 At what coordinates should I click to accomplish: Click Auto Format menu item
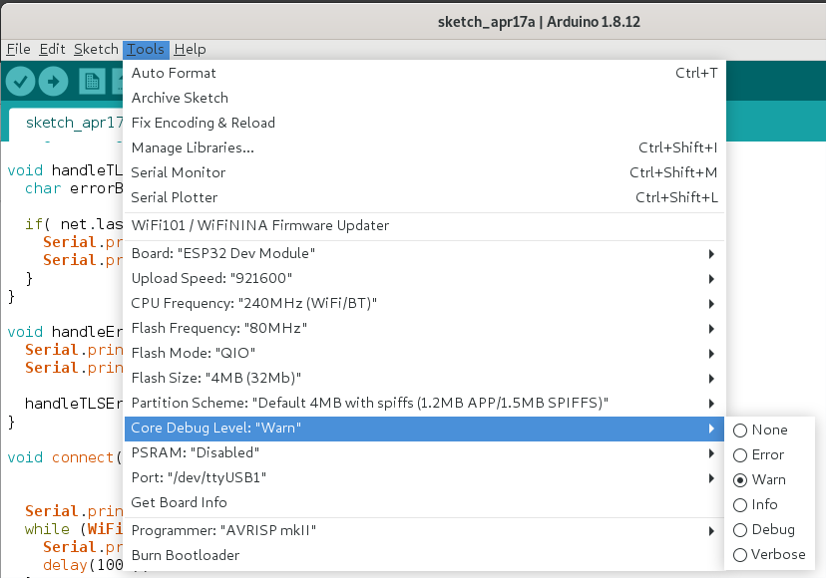click(425, 73)
